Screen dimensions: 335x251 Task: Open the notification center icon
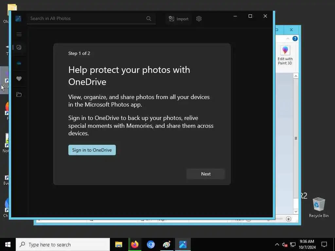point(324,244)
